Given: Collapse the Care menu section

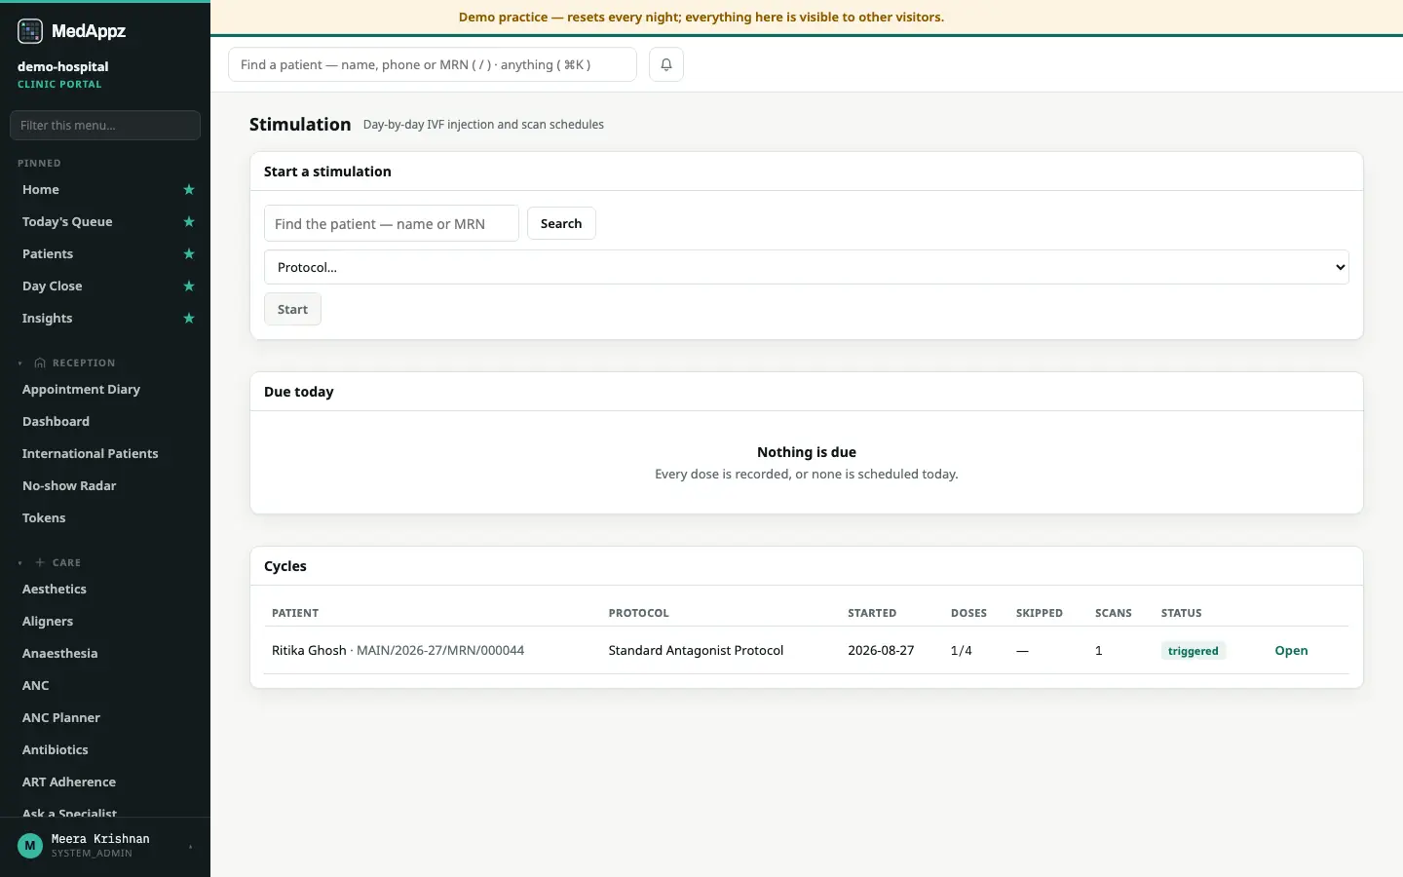Looking at the screenshot, I should coord(19,563).
